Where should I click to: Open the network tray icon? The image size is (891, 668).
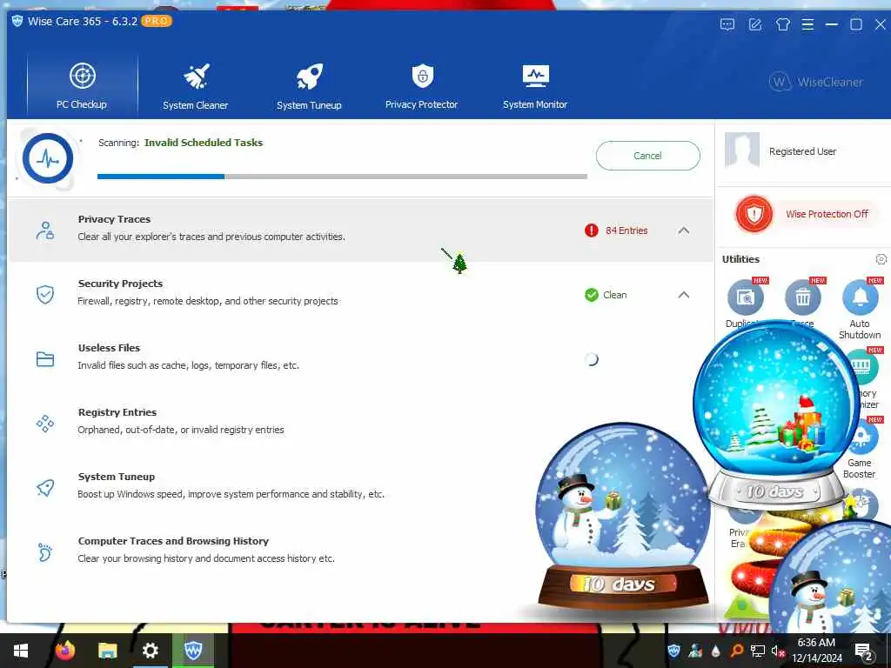758,651
